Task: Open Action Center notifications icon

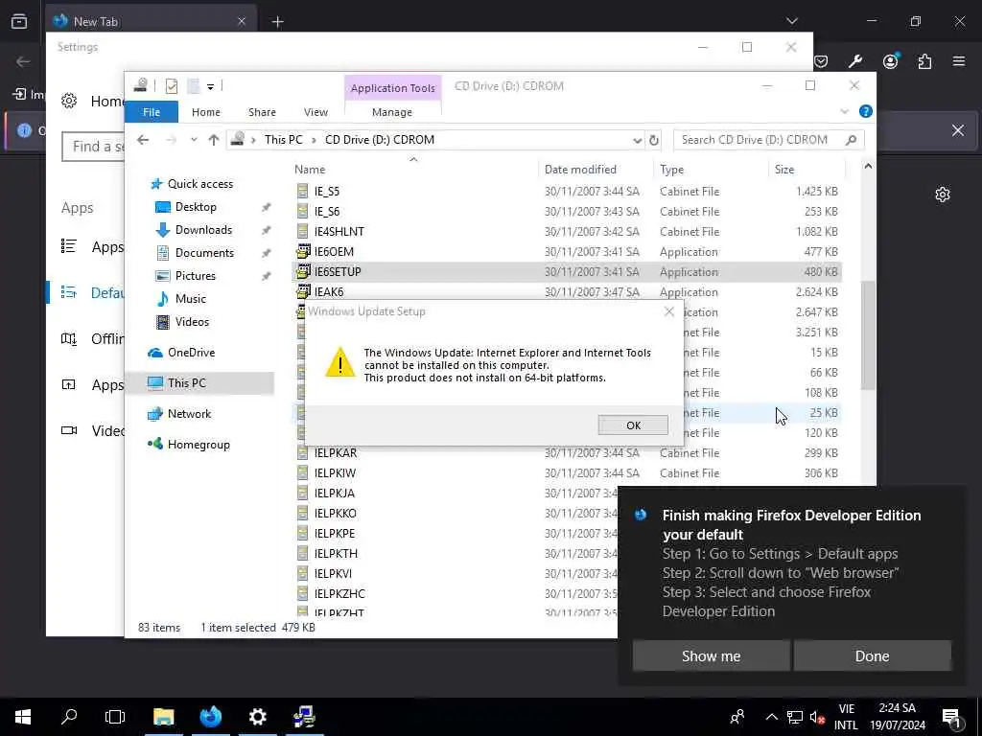Action: (950, 717)
